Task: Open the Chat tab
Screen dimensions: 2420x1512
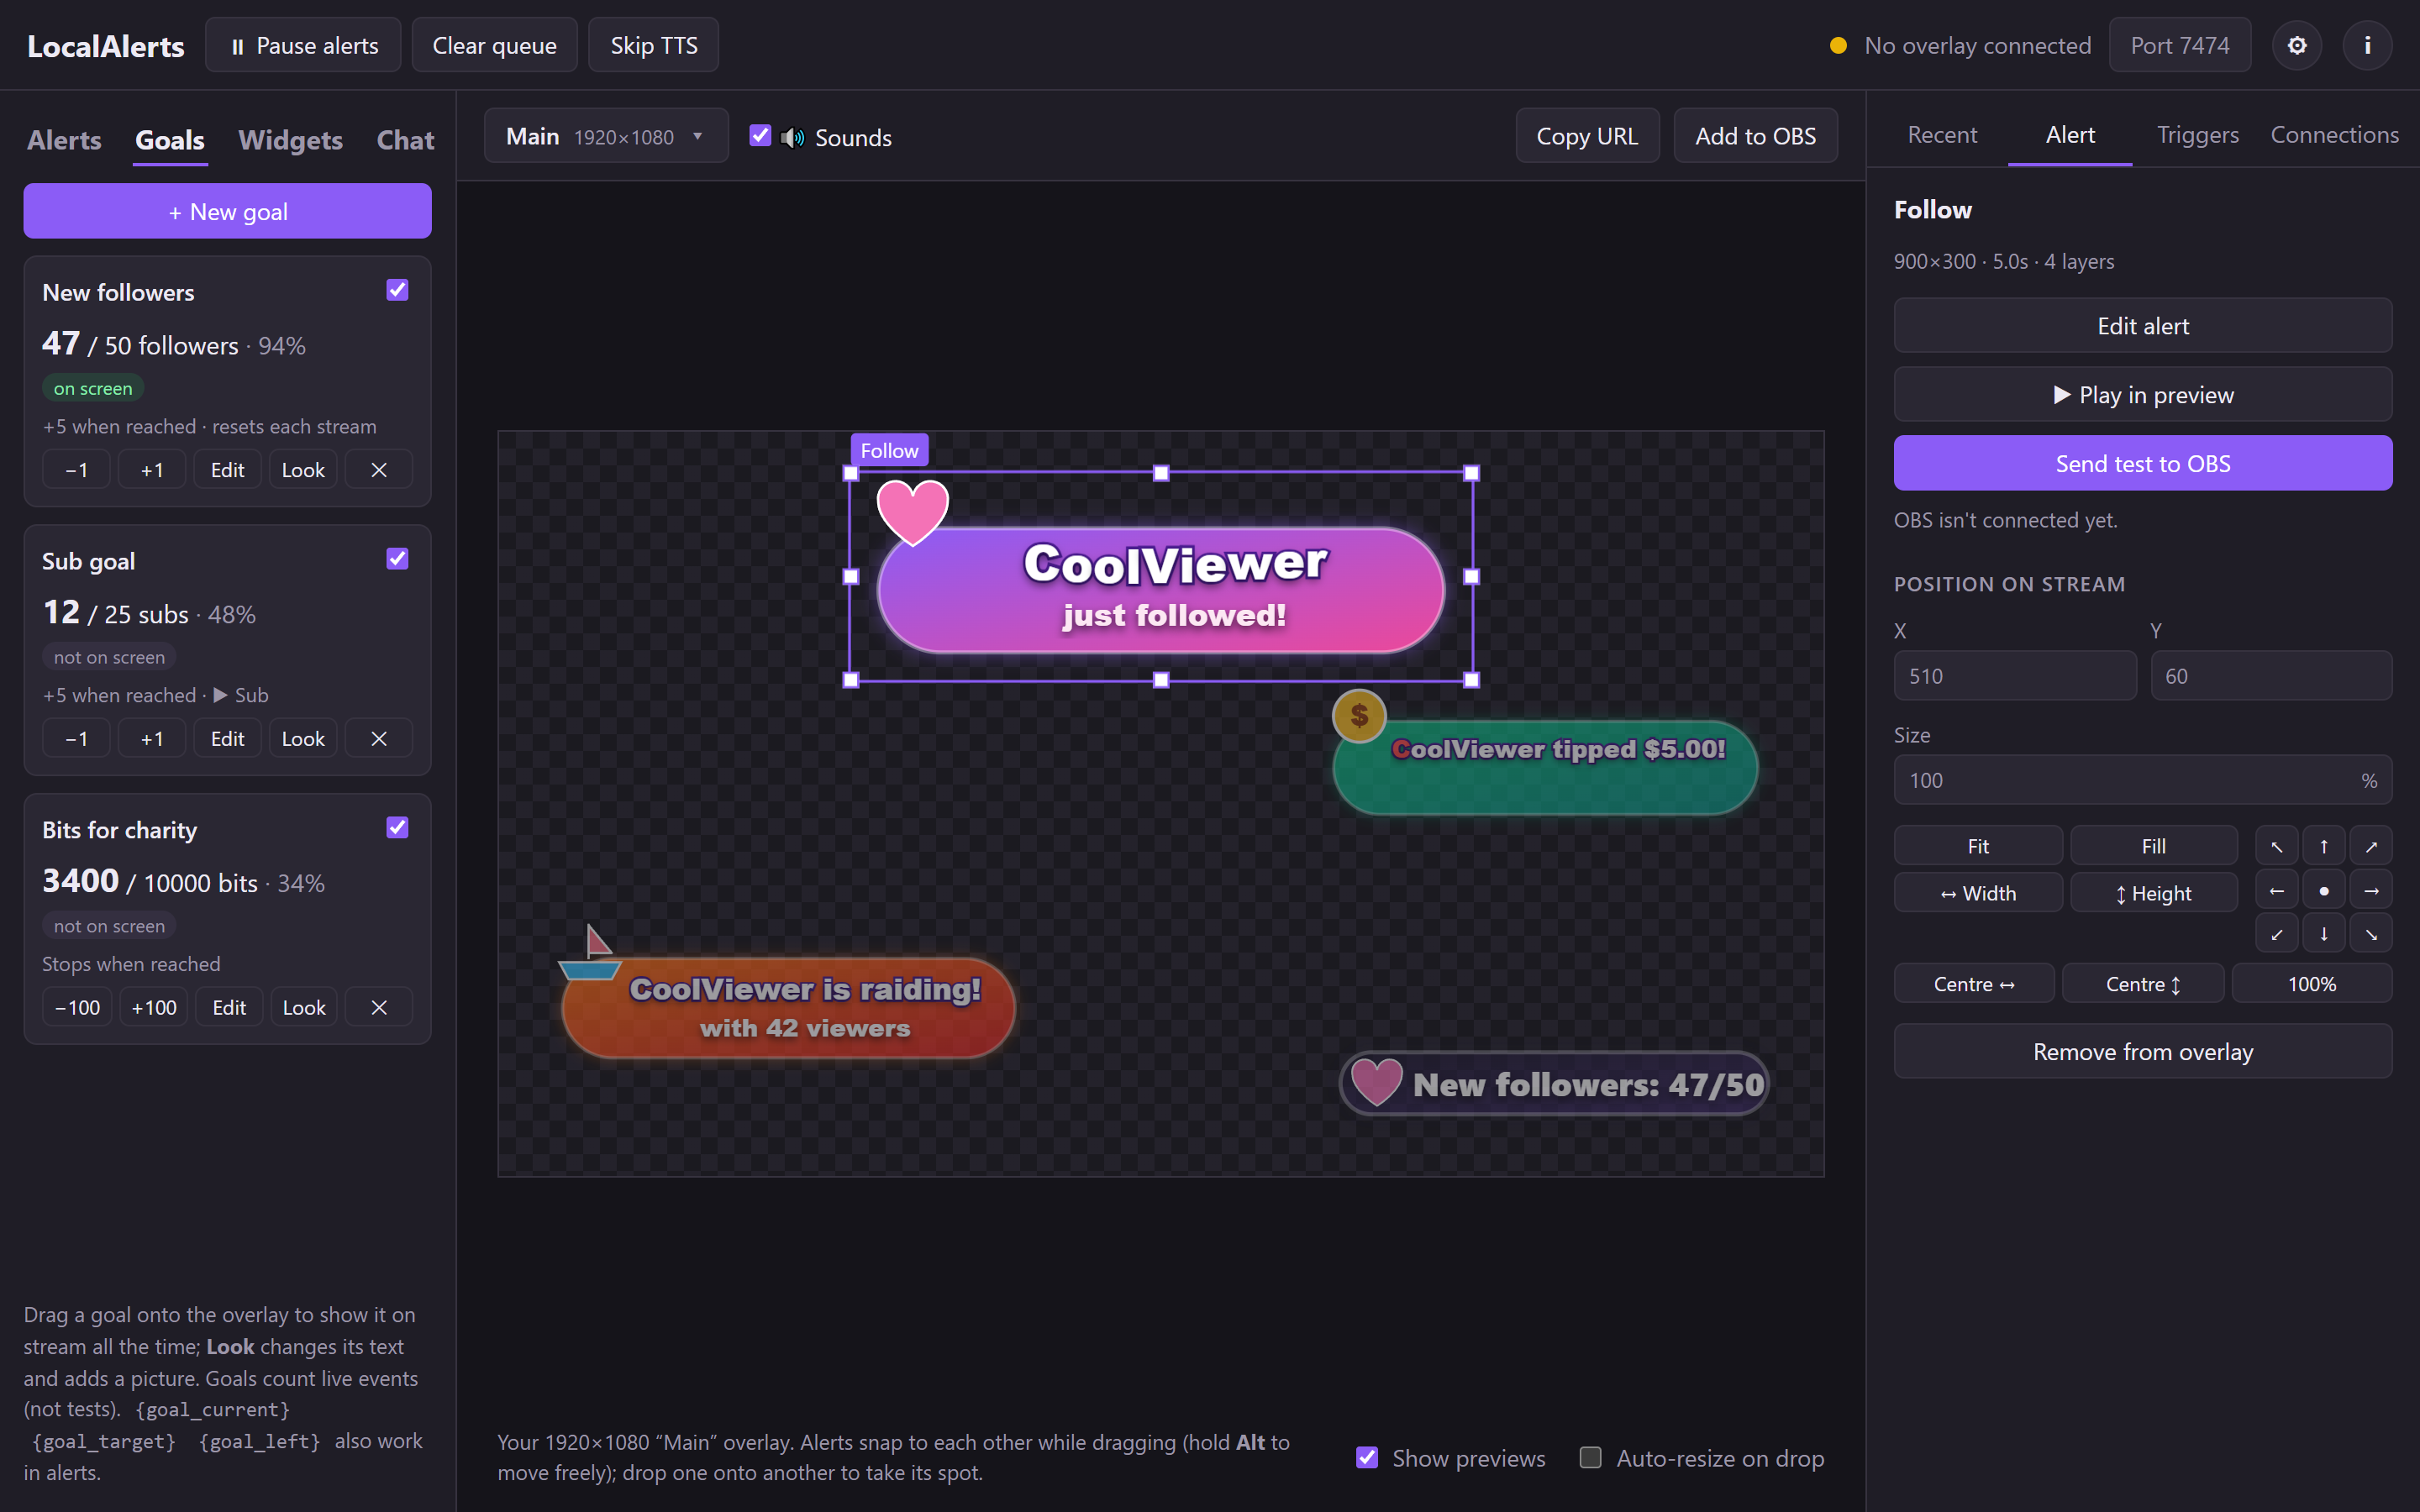Action: [405, 140]
